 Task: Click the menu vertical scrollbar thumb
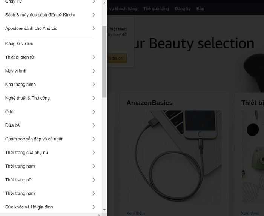coord(104,62)
